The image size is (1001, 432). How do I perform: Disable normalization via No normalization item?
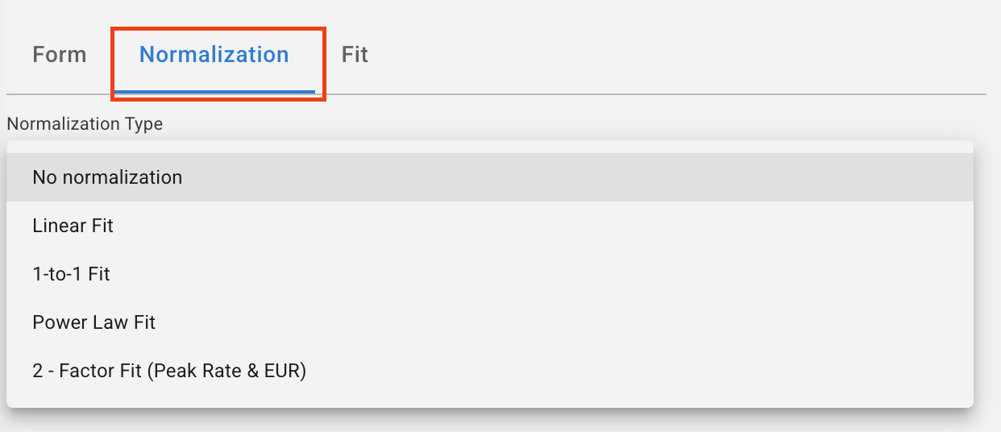[x=107, y=177]
